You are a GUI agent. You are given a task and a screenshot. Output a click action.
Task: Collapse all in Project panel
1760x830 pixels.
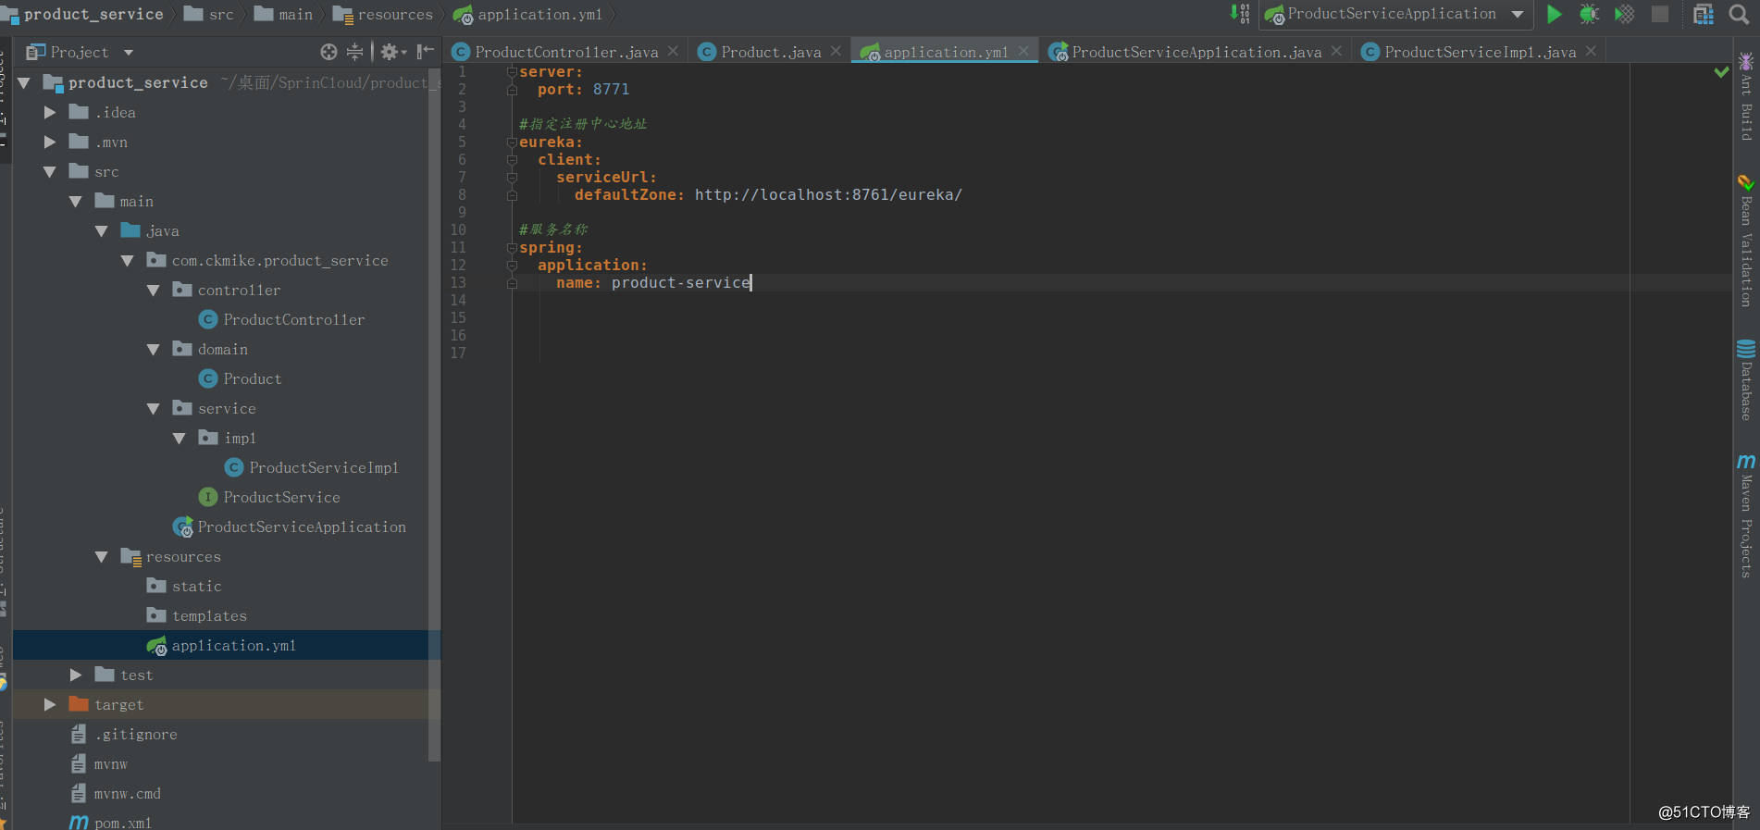(354, 52)
